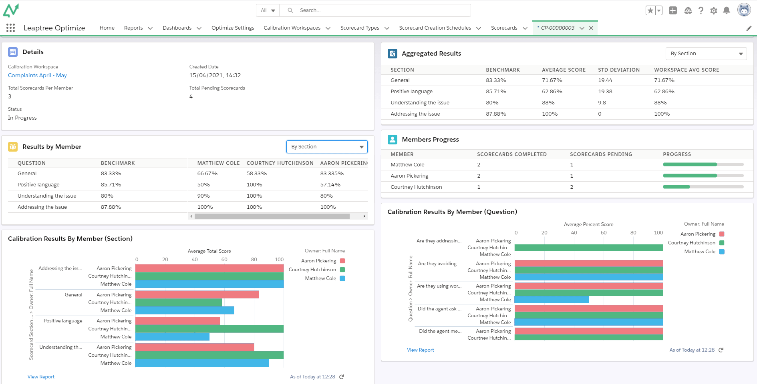
Task: Click Matthew Cole in Members Progress table
Action: (x=407, y=165)
